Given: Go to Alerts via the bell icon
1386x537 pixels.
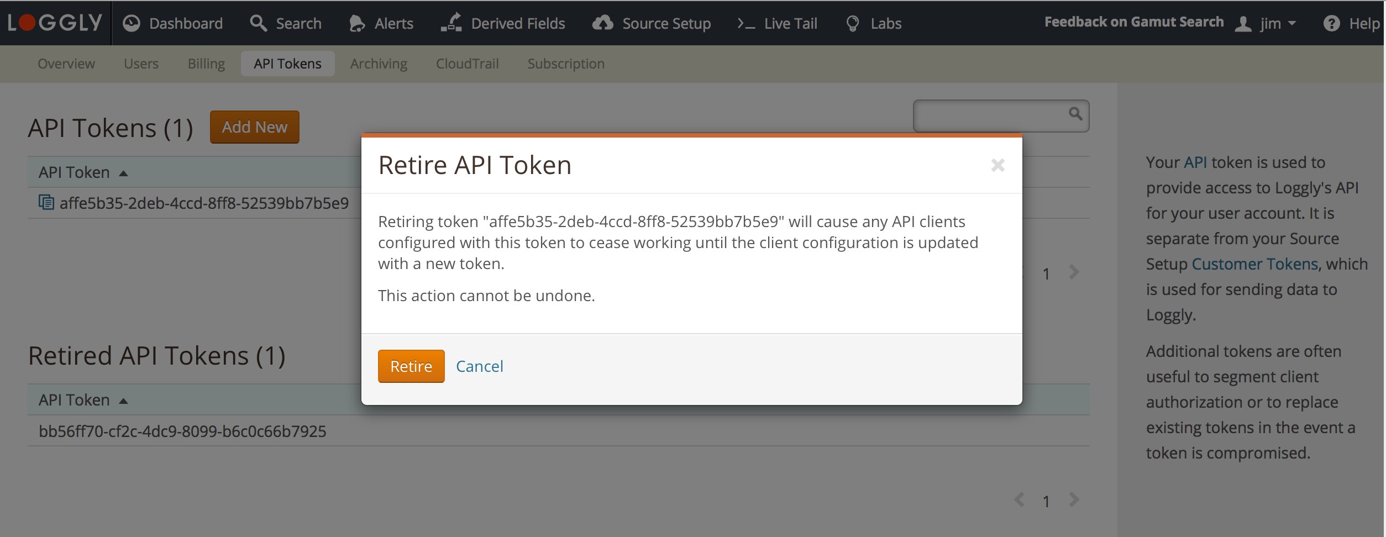Looking at the screenshot, I should pyautogui.click(x=381, y=23).
